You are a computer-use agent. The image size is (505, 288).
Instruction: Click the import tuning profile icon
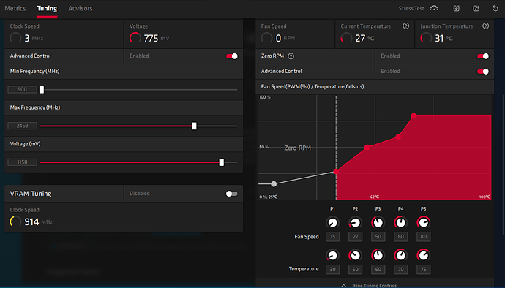[457, 8]
